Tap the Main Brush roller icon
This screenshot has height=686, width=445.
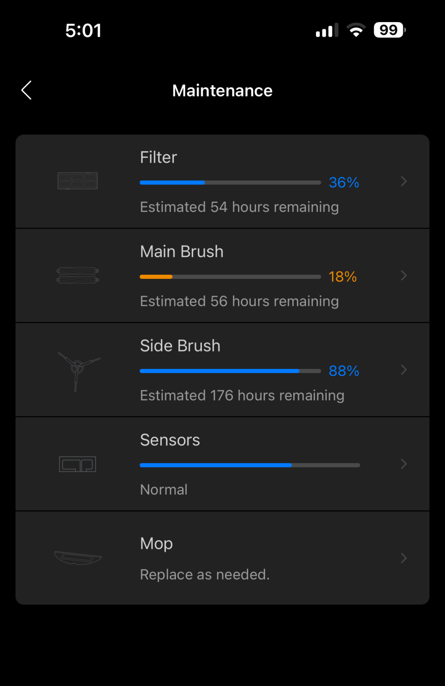click(x=78, y=275)
